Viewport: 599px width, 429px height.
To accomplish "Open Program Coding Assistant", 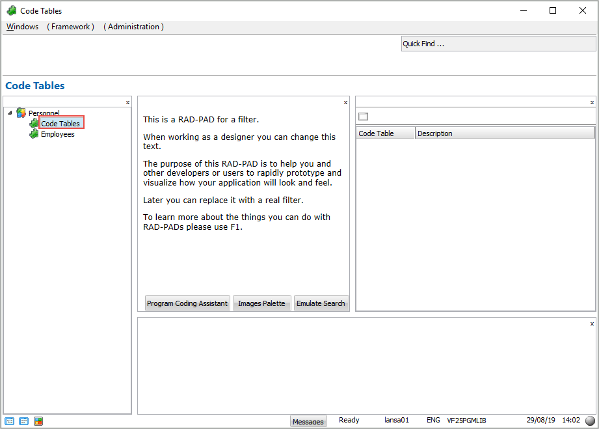I will click(187, 303).
